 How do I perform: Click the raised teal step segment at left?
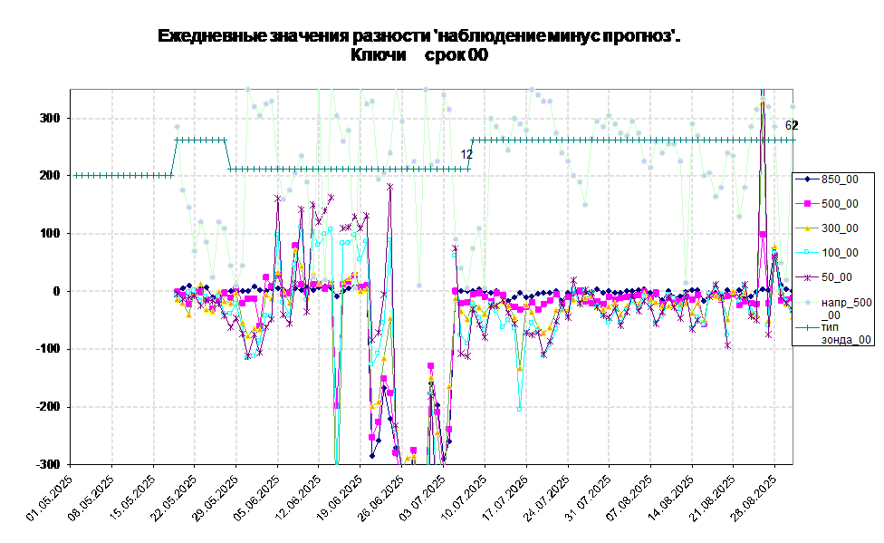pyautogui.click(x=201, y=140)
